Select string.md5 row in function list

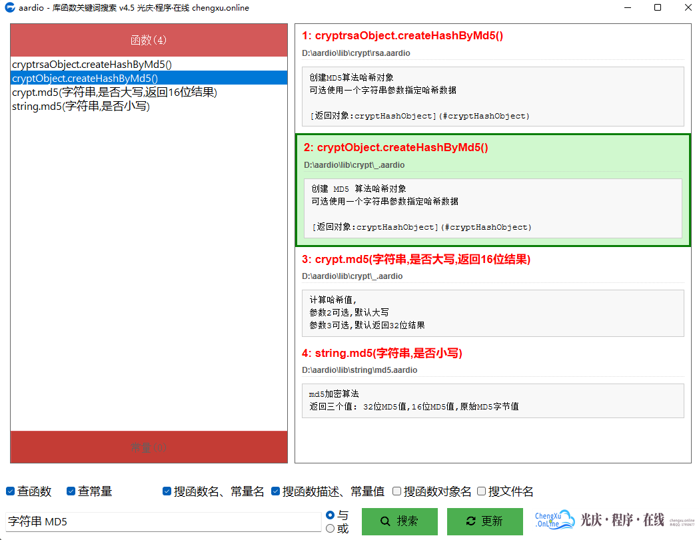click(x=149, y=106)
